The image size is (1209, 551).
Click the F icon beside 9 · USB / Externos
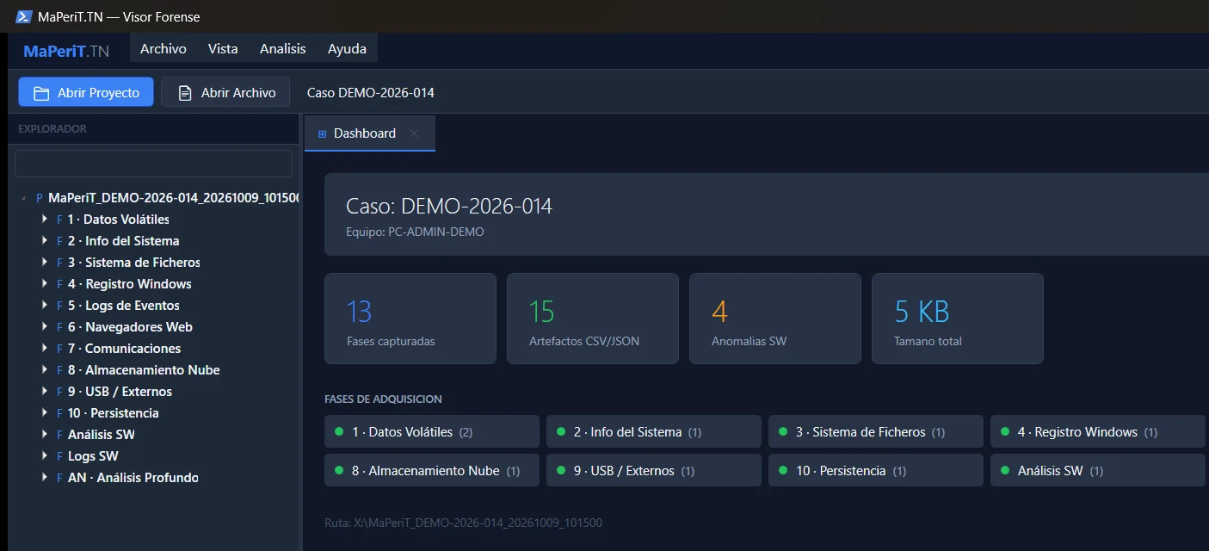[59, 392]
